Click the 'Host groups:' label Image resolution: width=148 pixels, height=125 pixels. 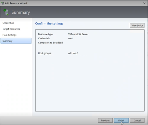click(x=45, y=53)
